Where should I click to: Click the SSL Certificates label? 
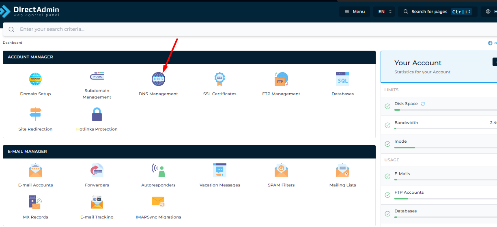coord(219,94)
